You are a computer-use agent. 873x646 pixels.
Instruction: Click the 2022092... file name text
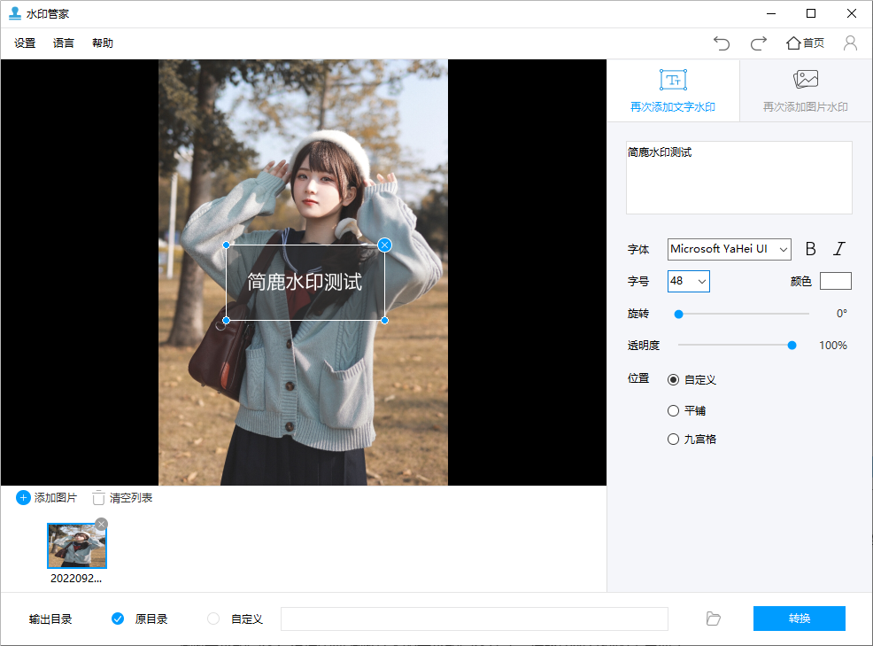pos(76,579)
